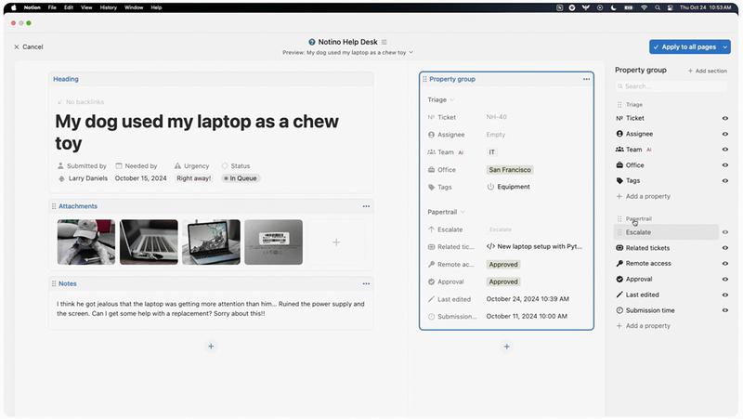This screenshot has height=419, width=743.
Task: Click the Tags icon in sidebar
Action: pyautogui.click(x=619, y=180)
